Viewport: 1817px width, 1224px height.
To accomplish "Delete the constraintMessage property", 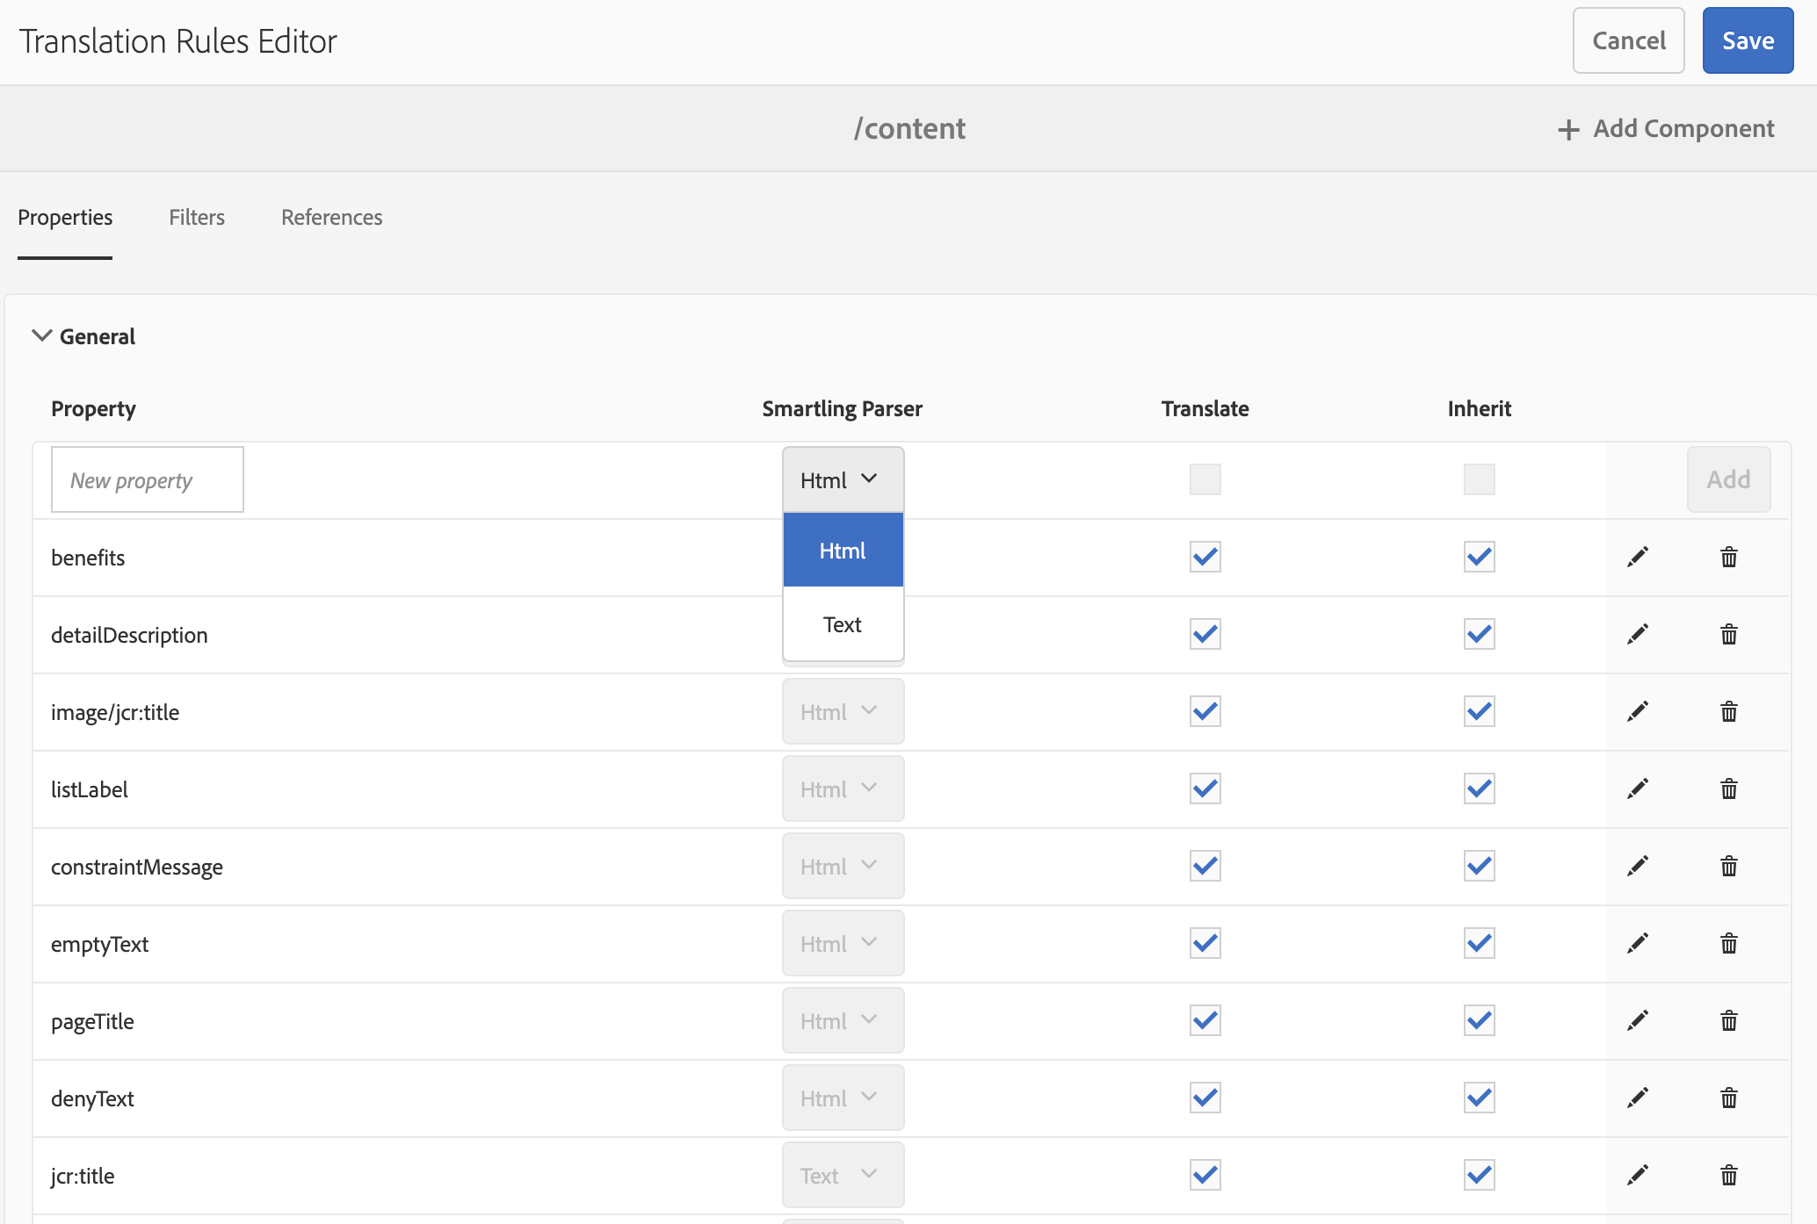I will pyautogui.click(x=1729, y=866).
